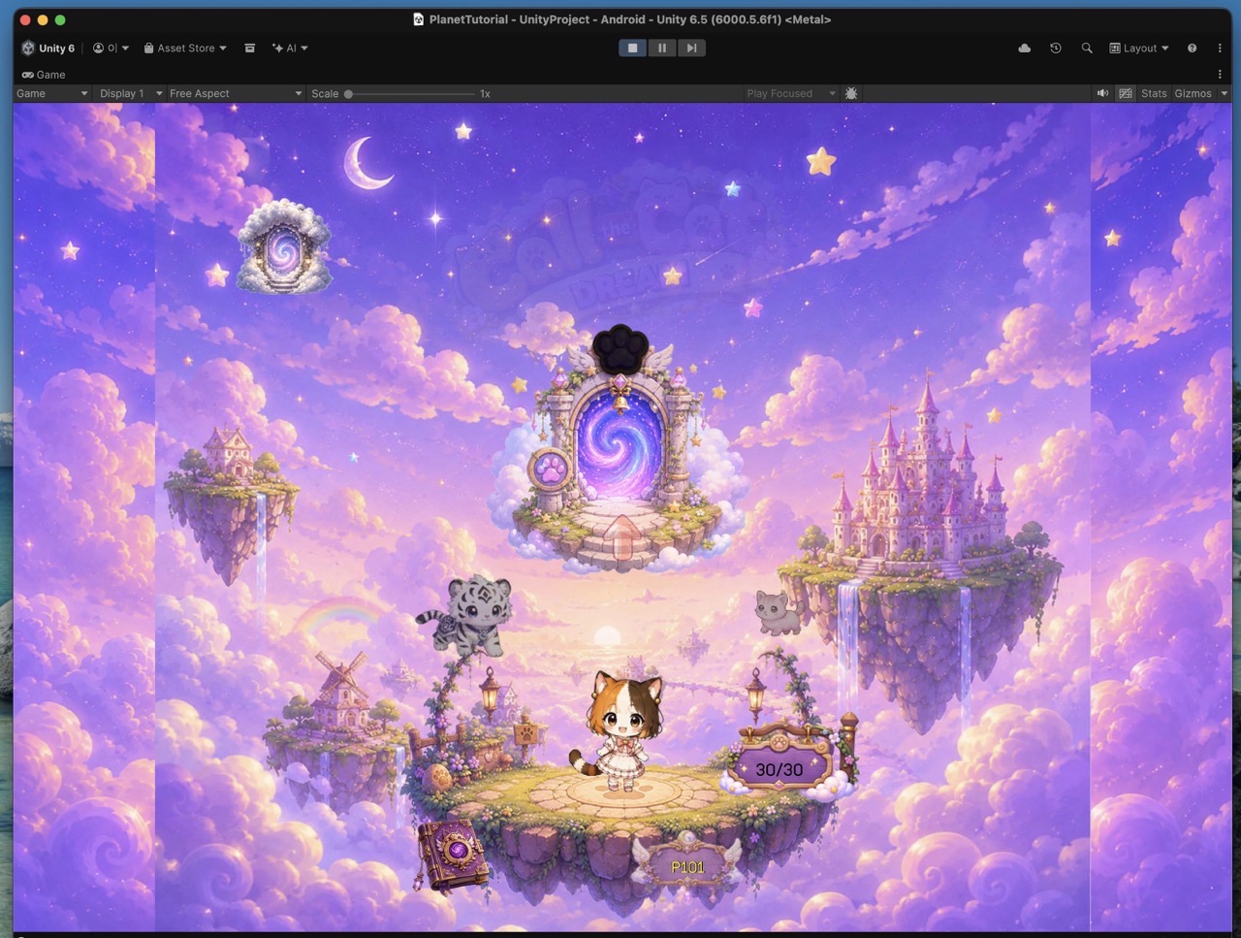Image resolution: width=1241 pixels, height=938 pixels.
Task: Change the Free Aspect resolution dropdown
Action: click(x=236, y=93)
